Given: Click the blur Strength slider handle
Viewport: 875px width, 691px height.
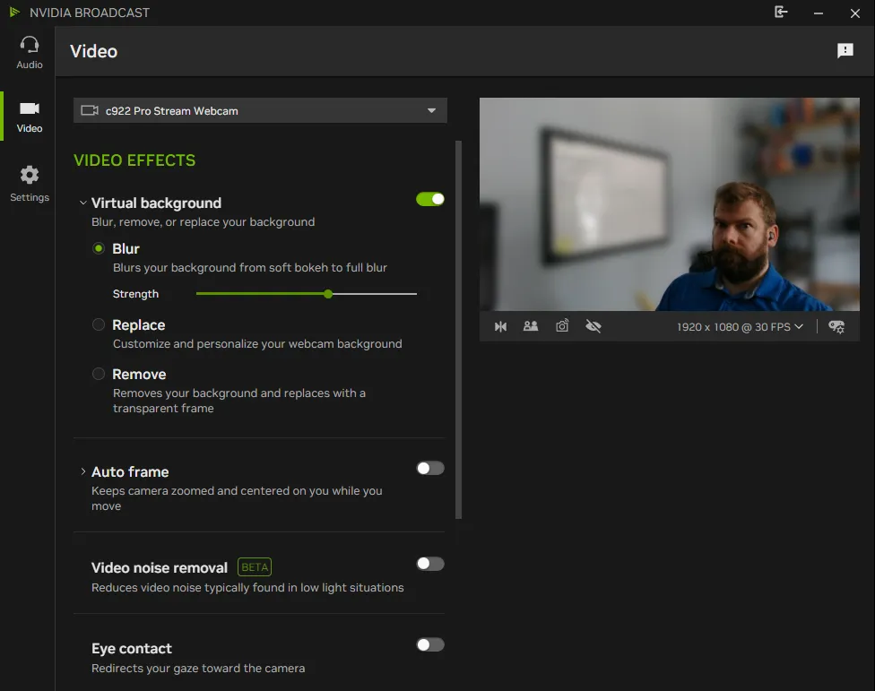Looking at the screenshot, I should tap(328, 294).
